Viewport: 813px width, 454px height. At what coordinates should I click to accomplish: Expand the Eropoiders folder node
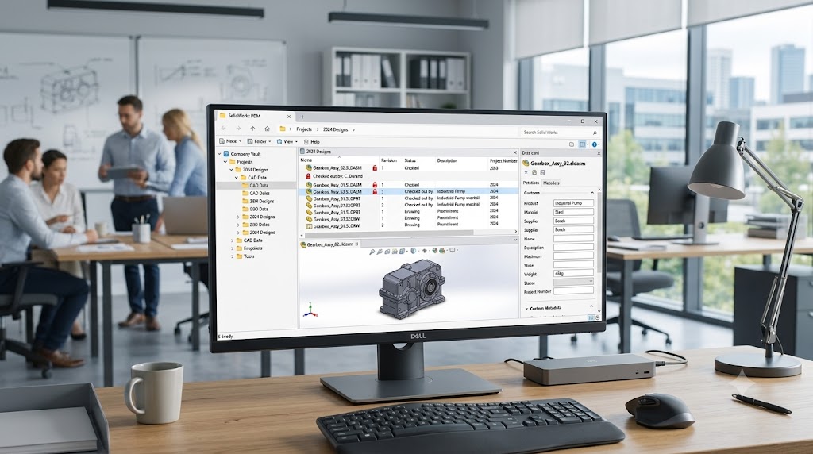[232, 248]
